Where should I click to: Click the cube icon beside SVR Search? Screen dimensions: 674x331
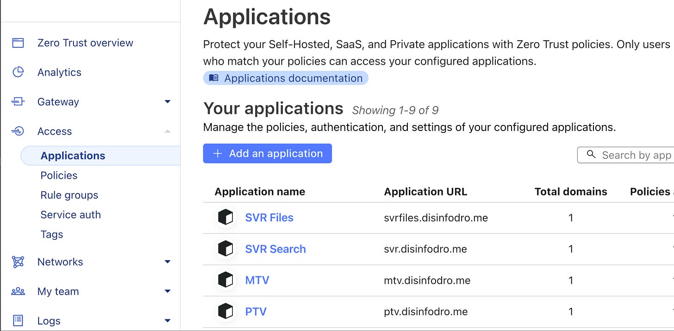[225, 249]
